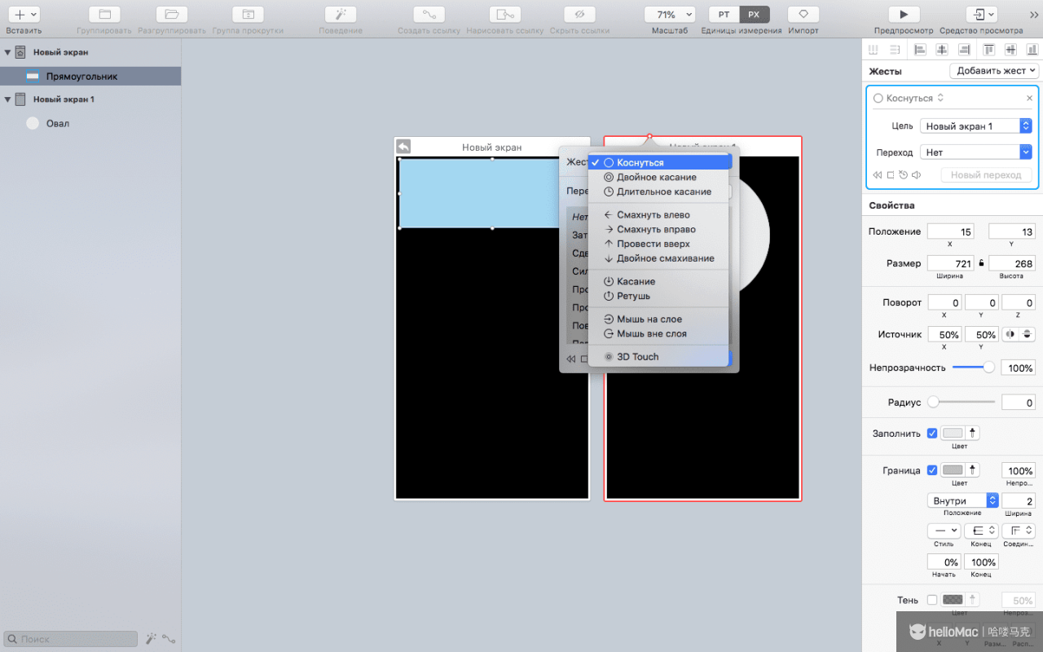Open the Добавить жест dropdown

994,71
